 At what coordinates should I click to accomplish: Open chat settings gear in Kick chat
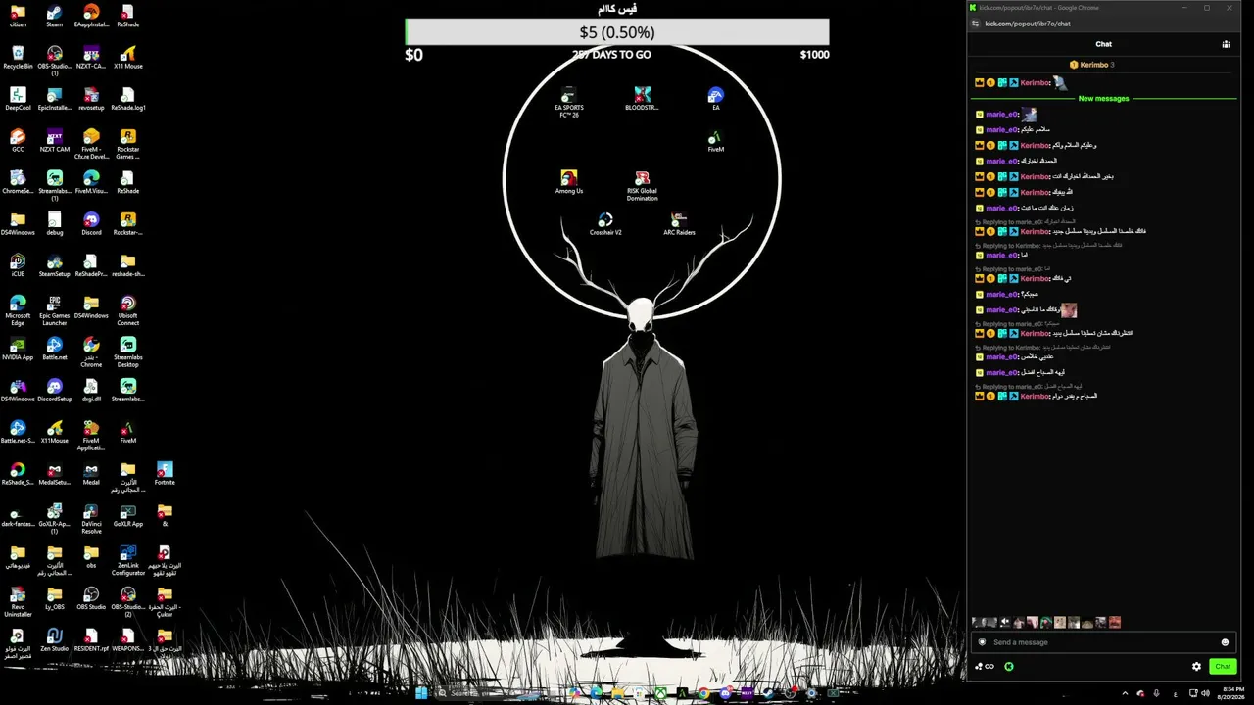(x=1196, y=667)
